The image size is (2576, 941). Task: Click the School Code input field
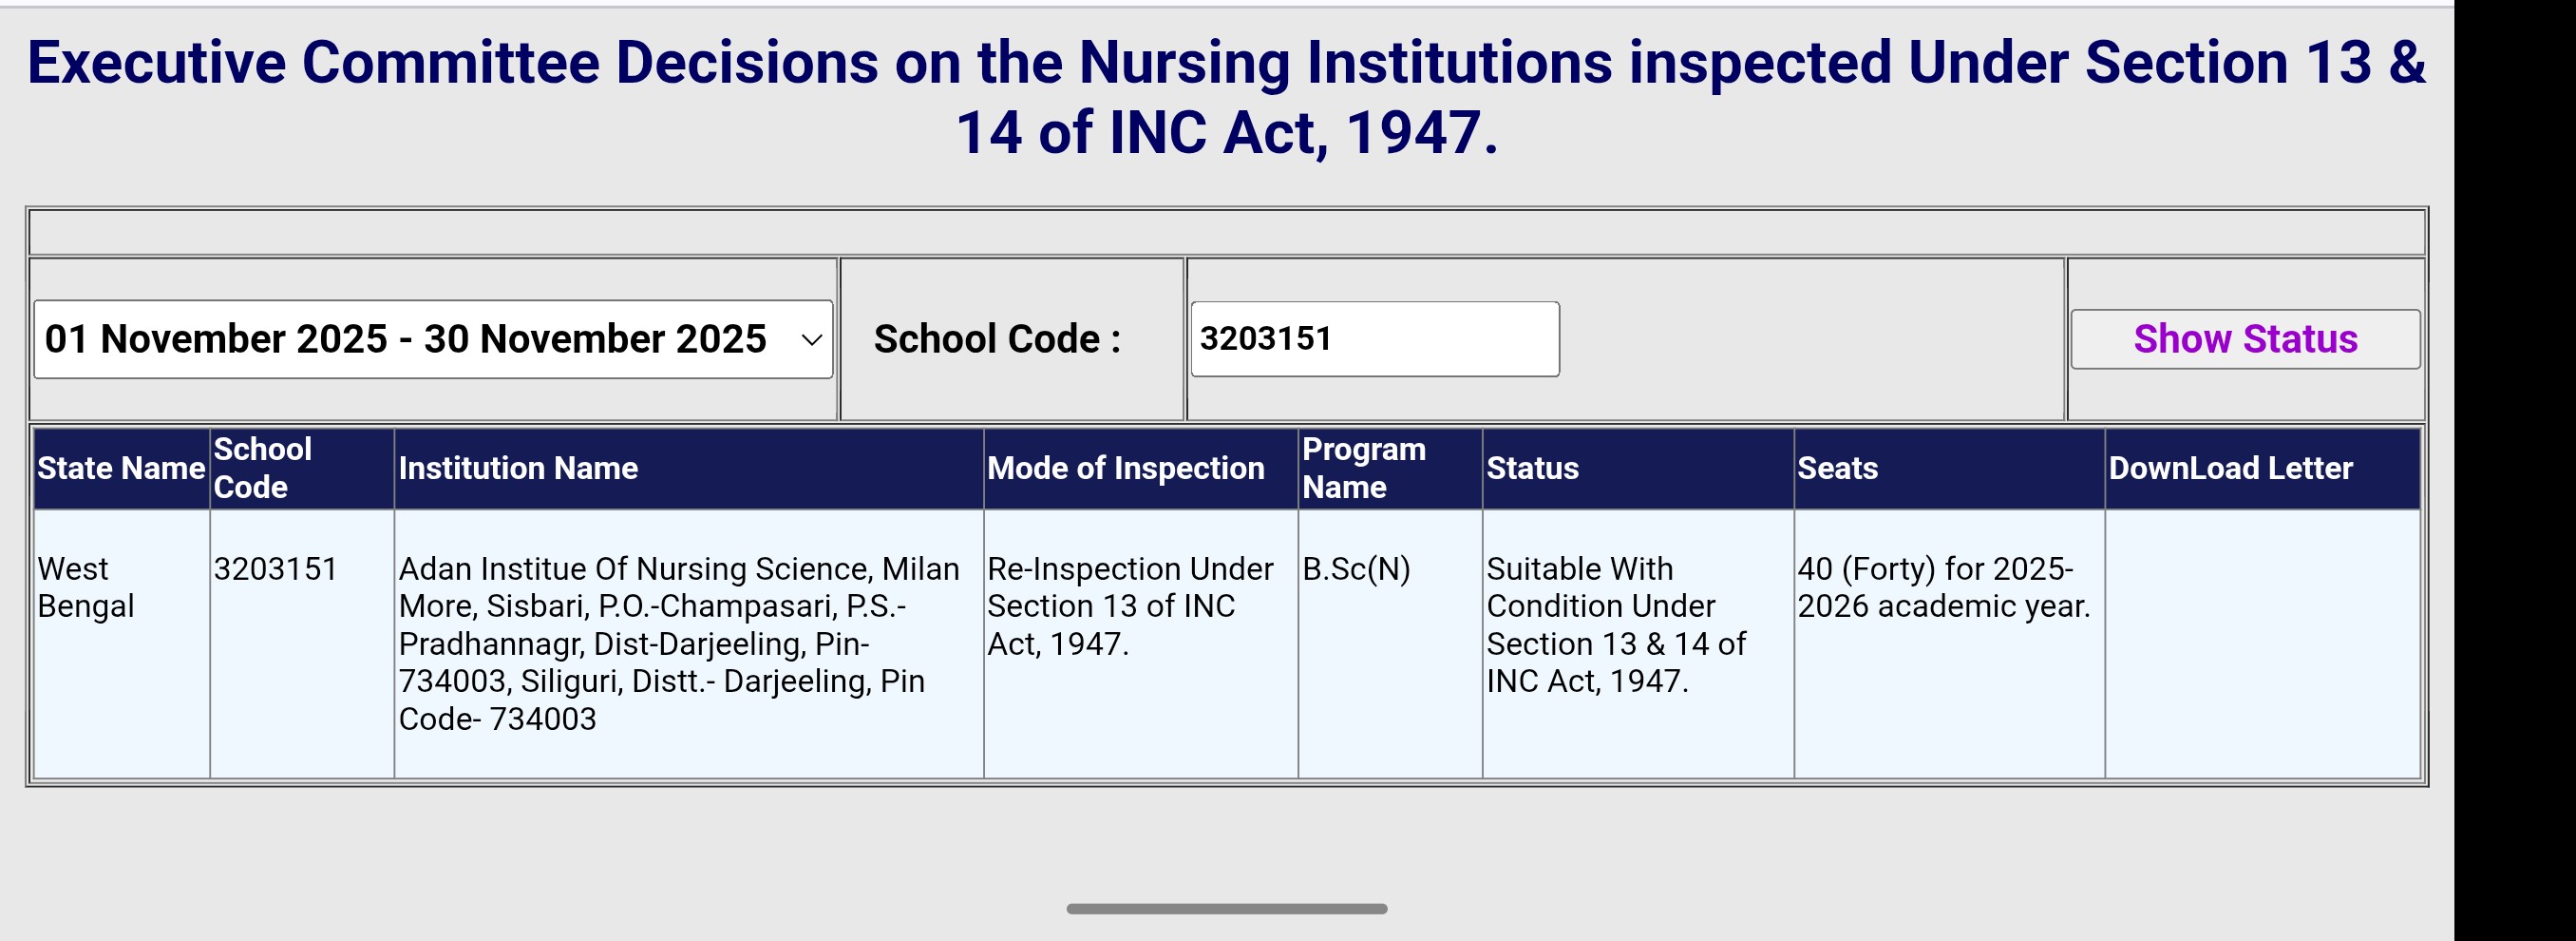pos(1374,339)
